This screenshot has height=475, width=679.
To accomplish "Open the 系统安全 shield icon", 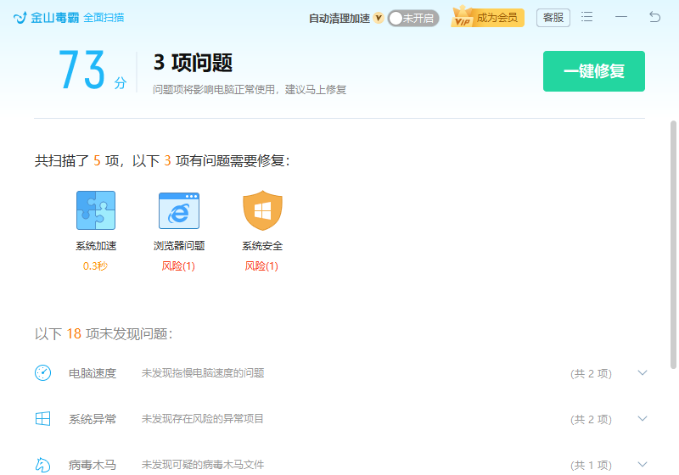I will 262,210.
